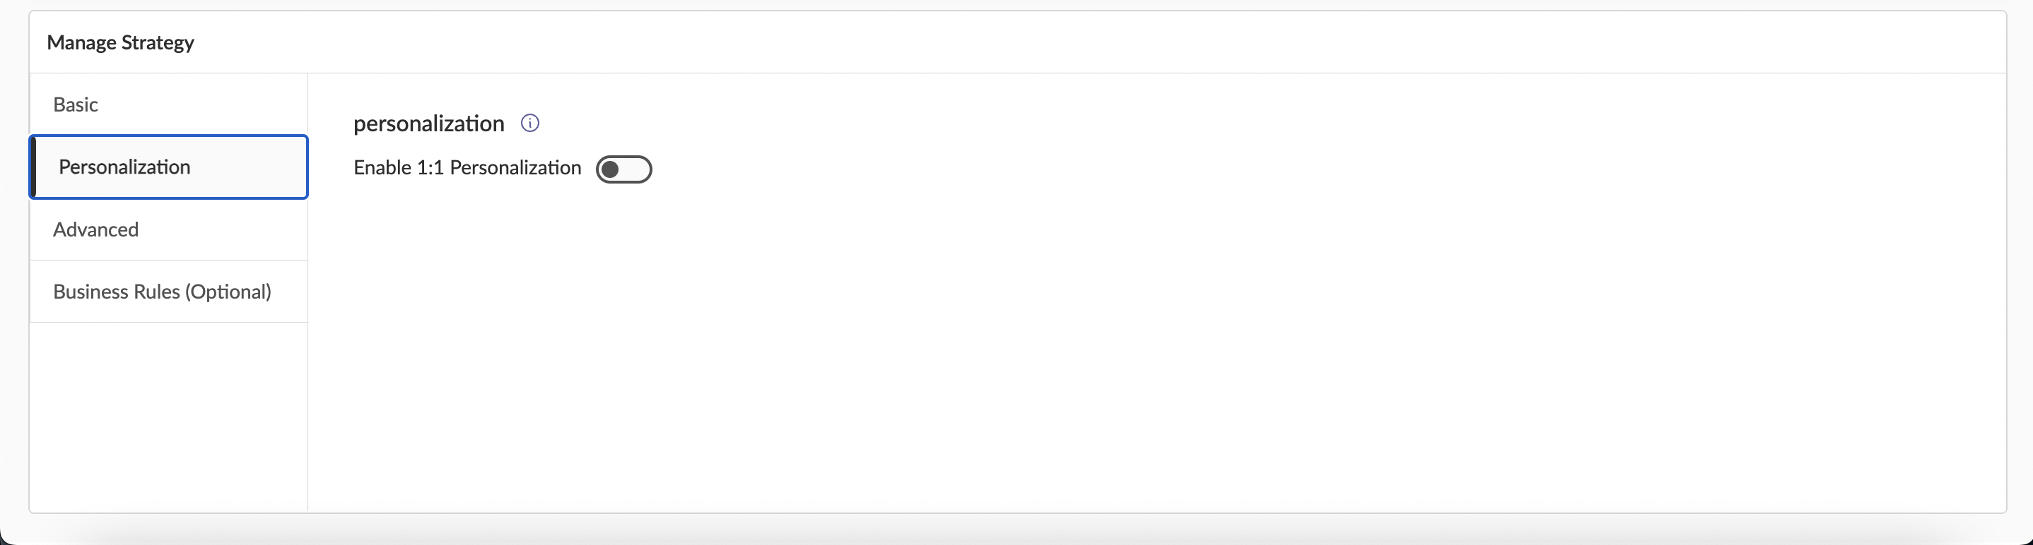
Task: Click the personalization section heading text
Action: click(x=428, y=124)
